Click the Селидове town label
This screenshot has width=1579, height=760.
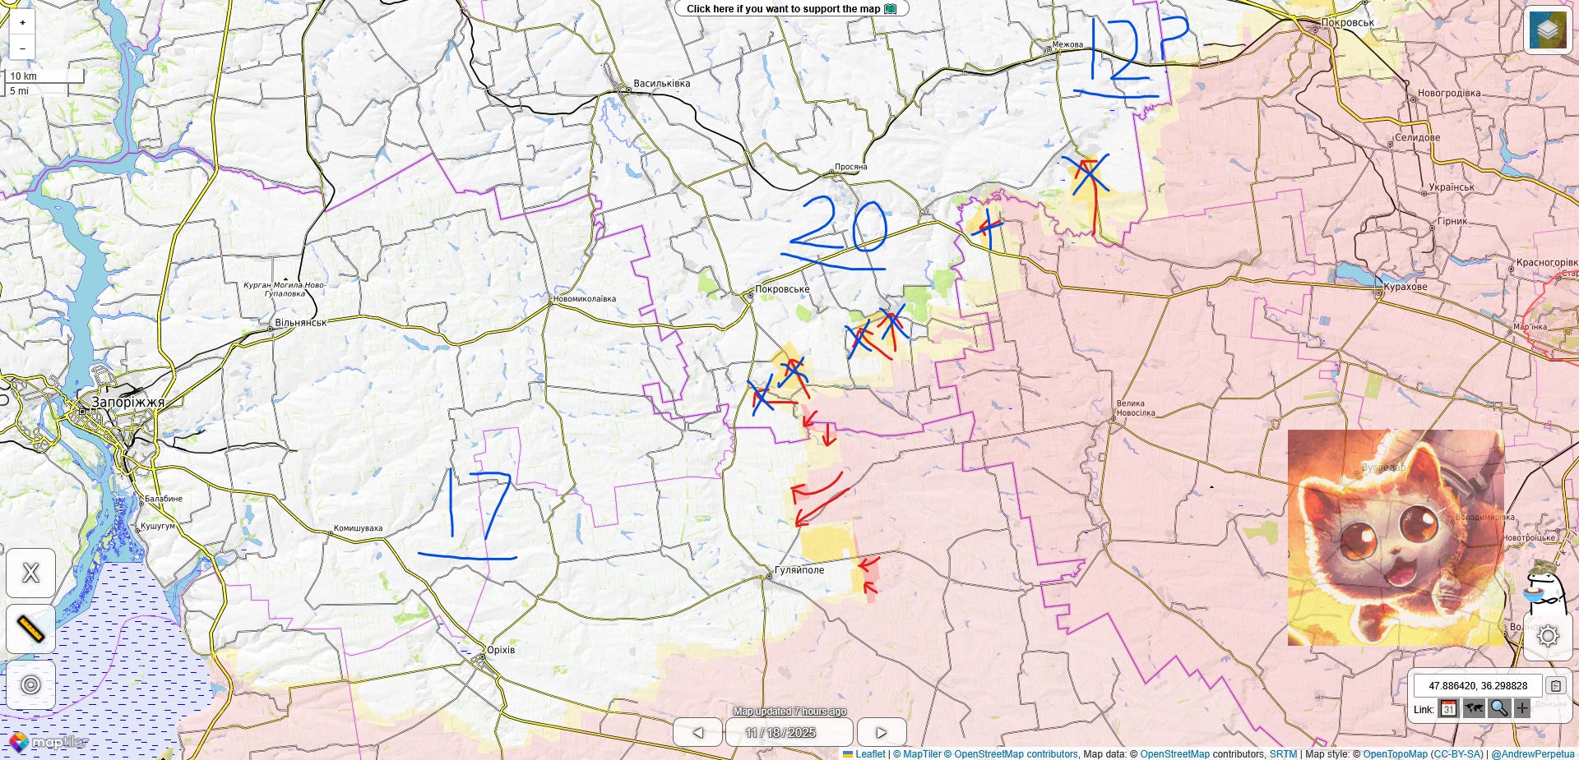pyautogui.click(x=1418, y=137)
